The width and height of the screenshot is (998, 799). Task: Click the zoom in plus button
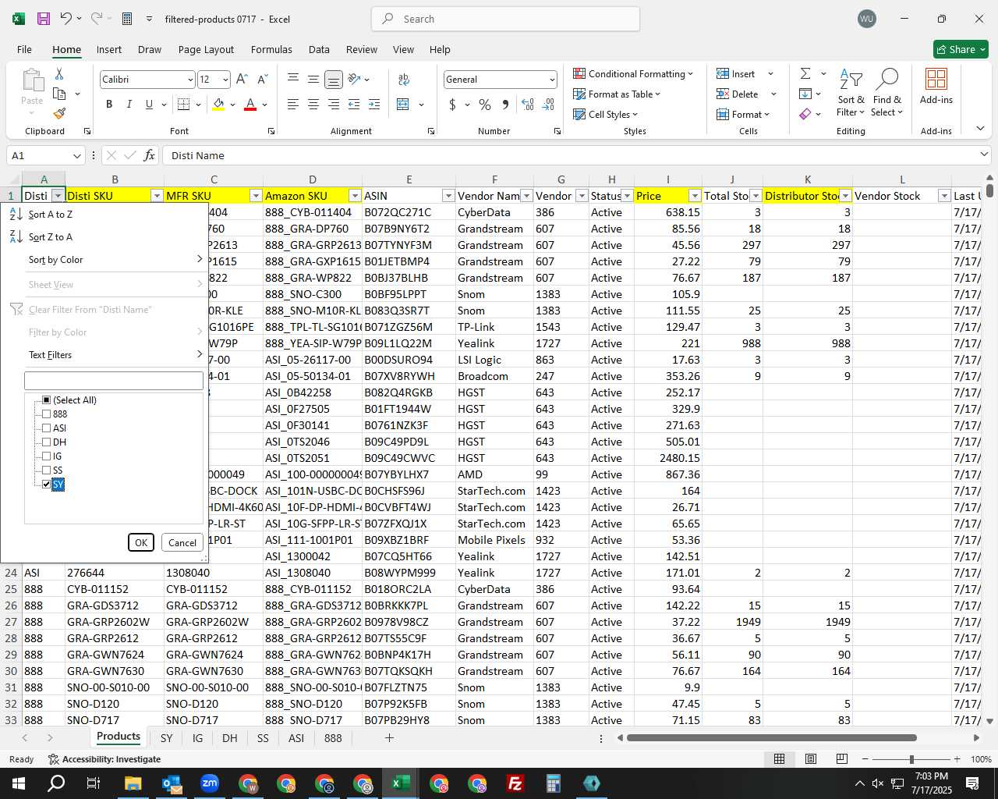957,758
